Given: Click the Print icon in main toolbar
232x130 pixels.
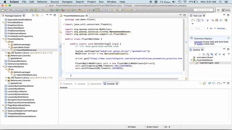Looking at the screenshot, I should tap(22, 10).
